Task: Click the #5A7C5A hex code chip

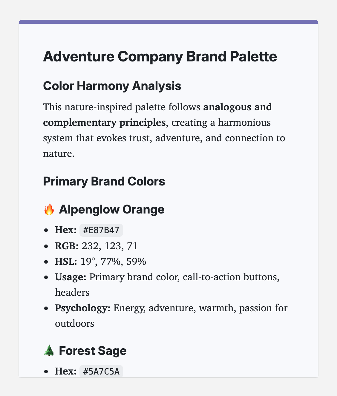Action: [101, 372]
